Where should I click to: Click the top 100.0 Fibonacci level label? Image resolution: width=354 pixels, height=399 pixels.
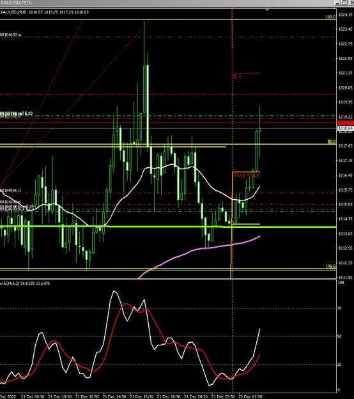331,17
